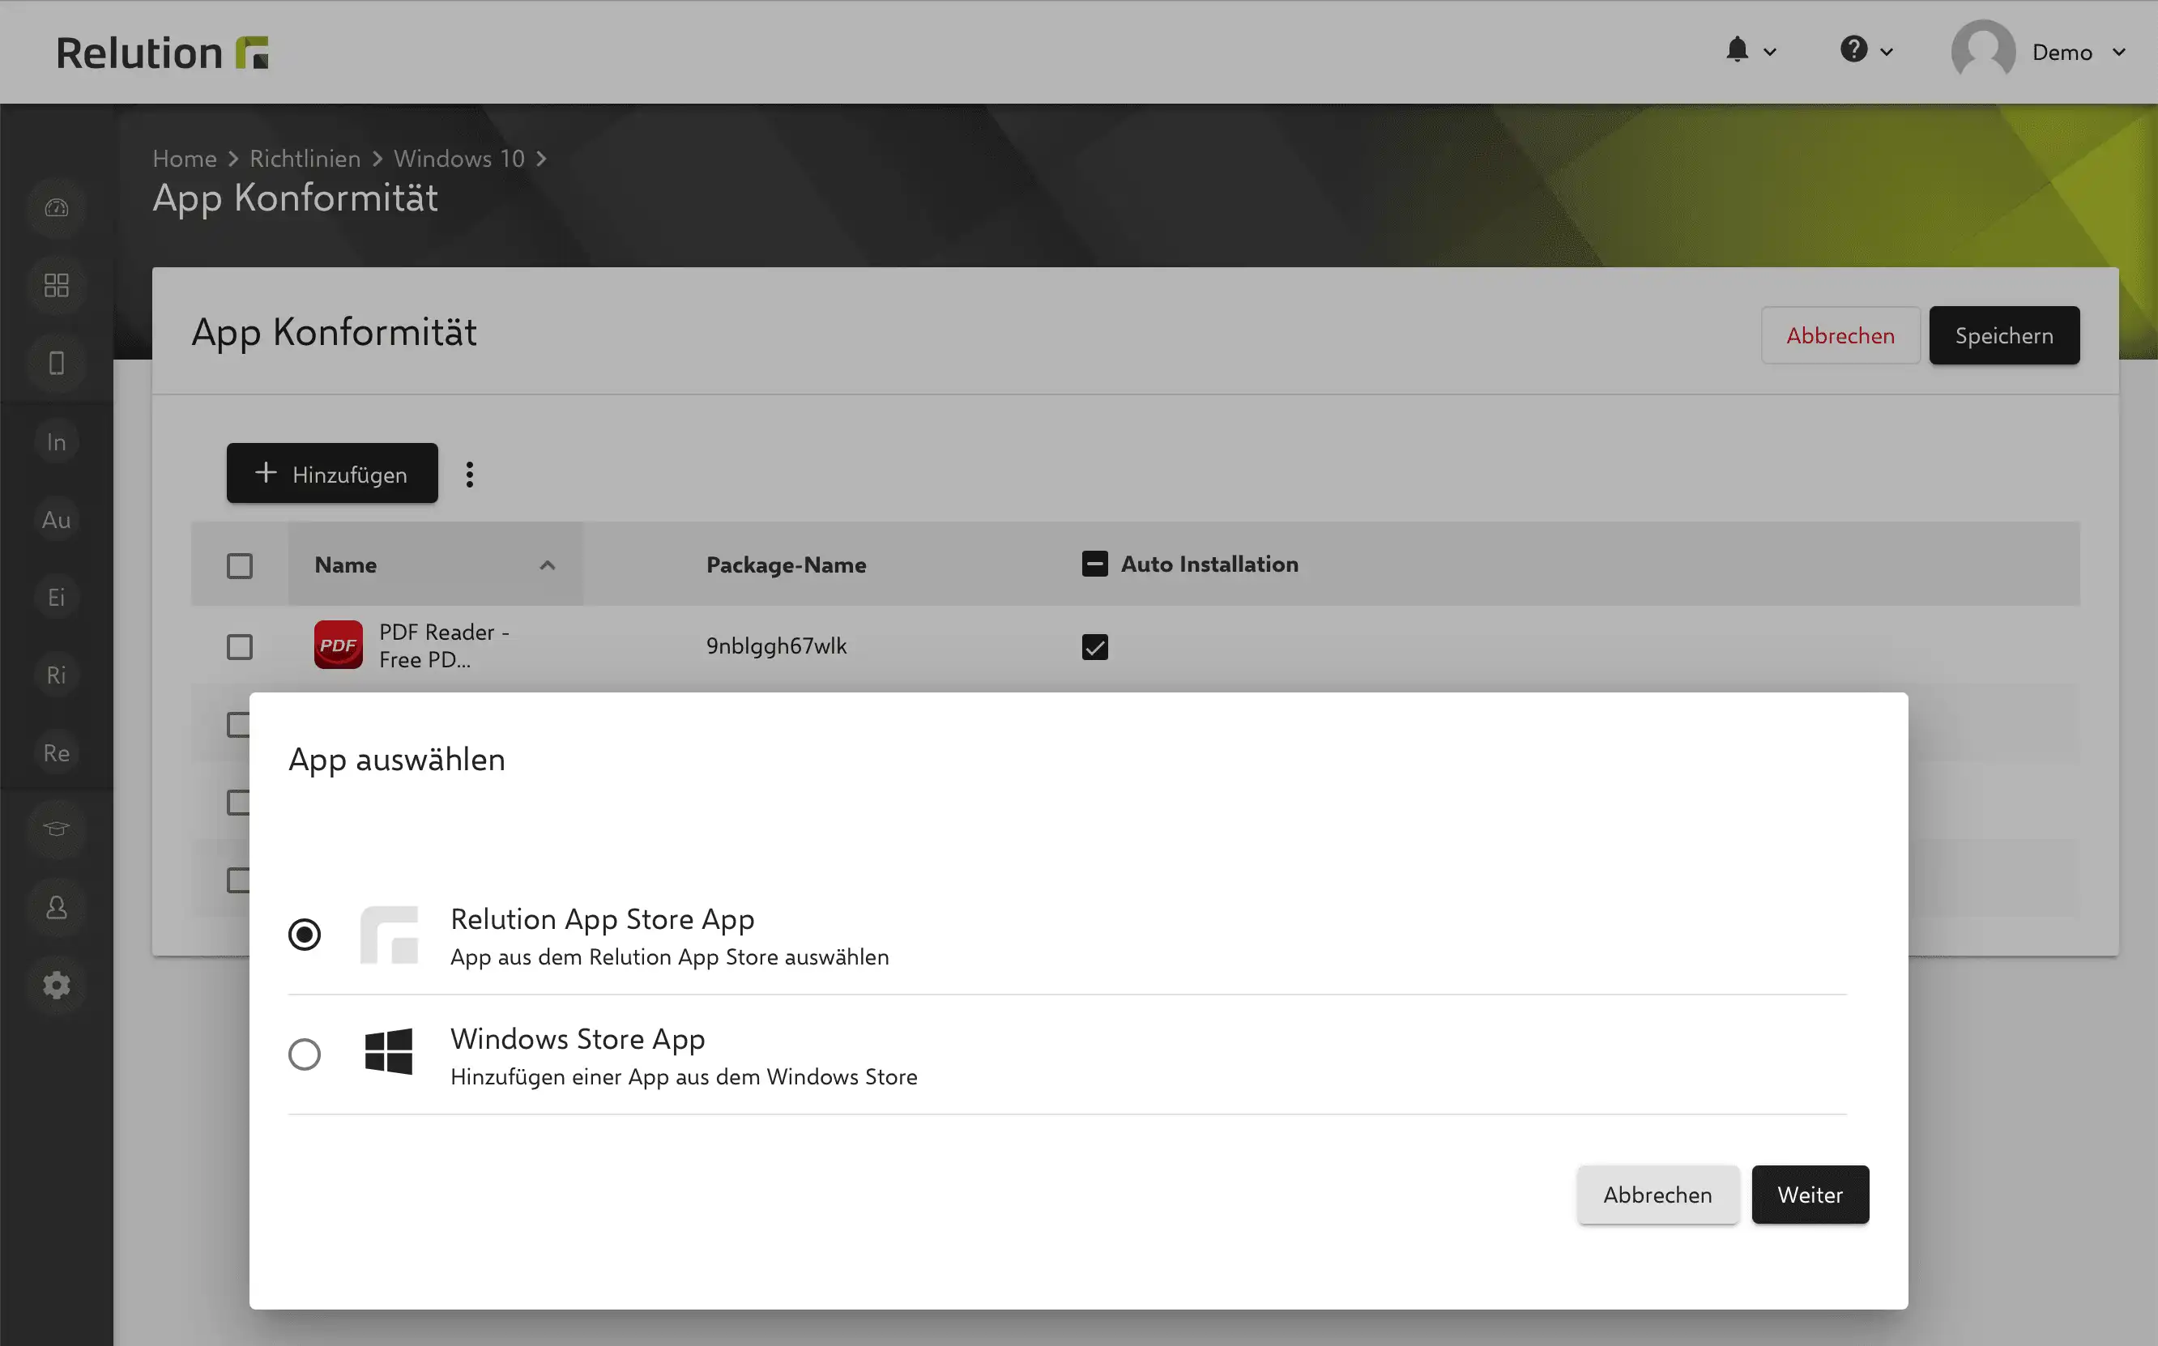The width and height of the screenshot is (2158, 1346).
Task: Click the Relution App Store icon in dialog
Action: 389,935
